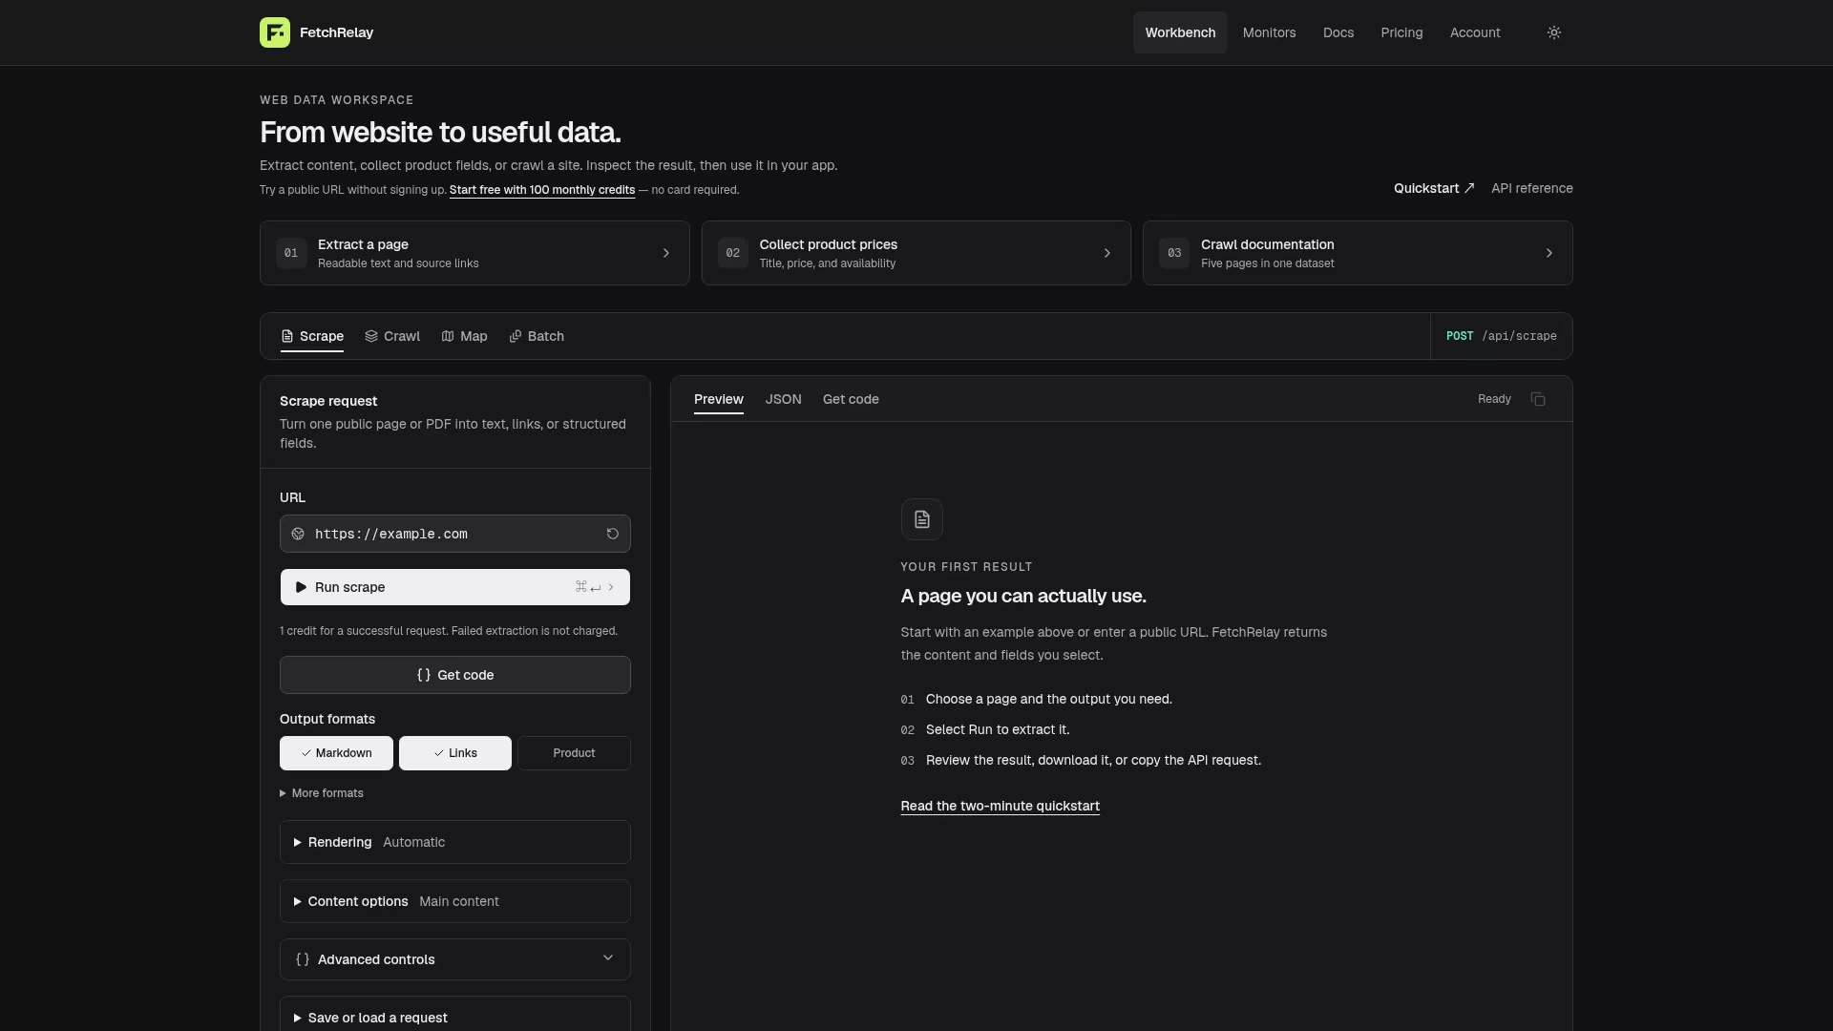Open Docs from the navigation
The width and height of the screenshot is (1833, 1031).
point(1338,32)
